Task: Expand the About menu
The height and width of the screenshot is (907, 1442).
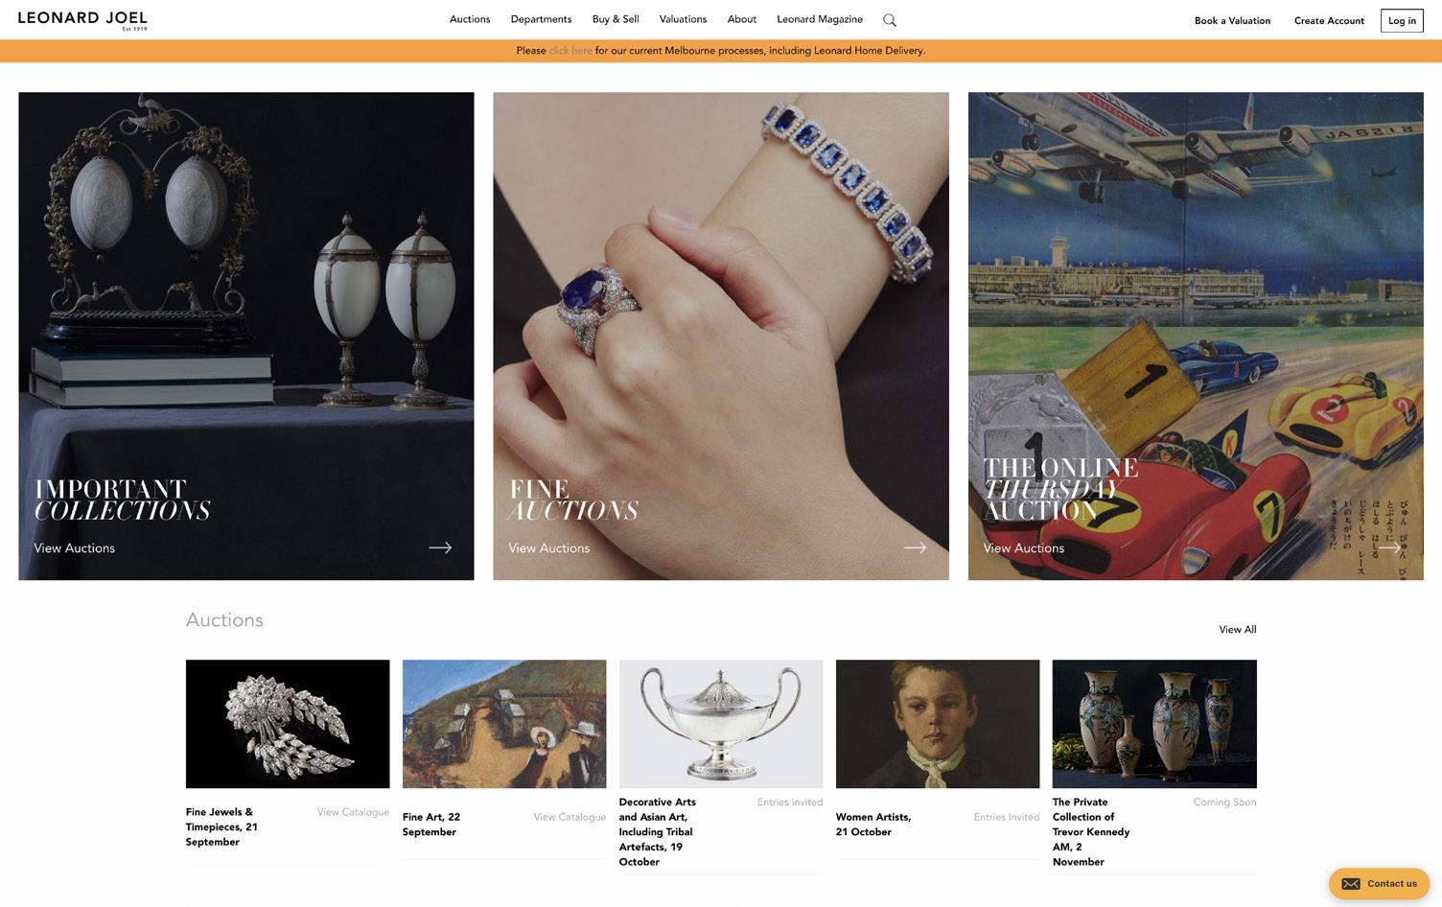Action: pos(741,19)
